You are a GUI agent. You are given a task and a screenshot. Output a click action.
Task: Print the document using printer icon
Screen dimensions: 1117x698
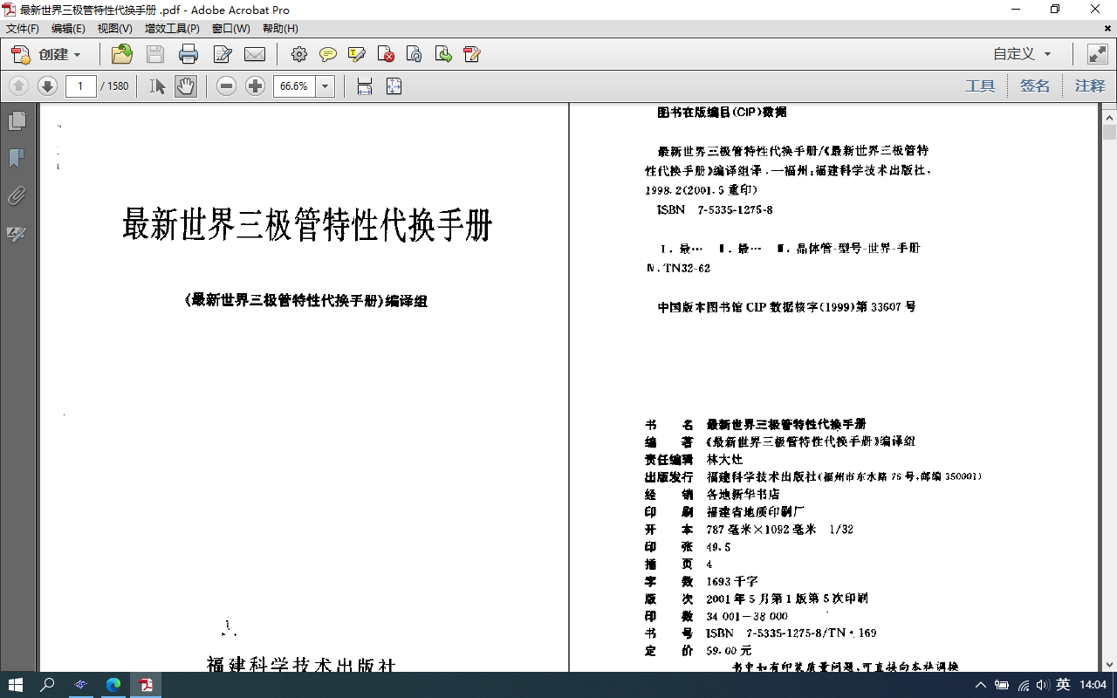click(x=188, y=54)
